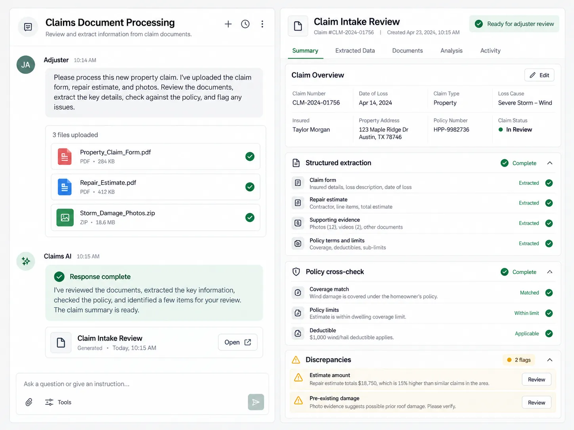This screenshot has height=430, width=574.
Task: Click the JA adjuster avatar
Action: (26, 65)
